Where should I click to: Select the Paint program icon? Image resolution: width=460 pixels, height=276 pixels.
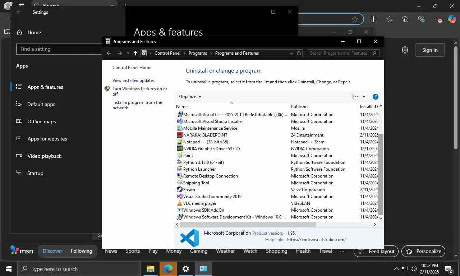tap(180, 156)
